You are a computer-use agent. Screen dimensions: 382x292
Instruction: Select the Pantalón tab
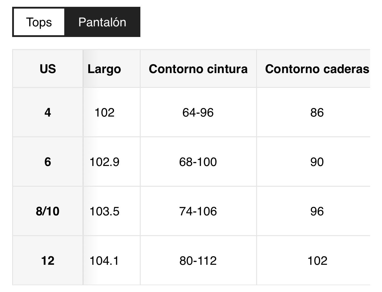click(x=102, y=22)
